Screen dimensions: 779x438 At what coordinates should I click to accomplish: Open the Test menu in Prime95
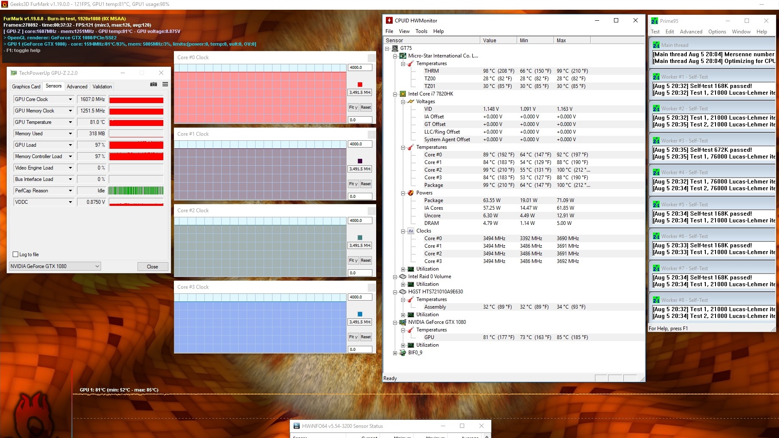pos(655,32)
